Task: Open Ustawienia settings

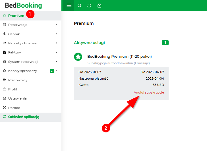Action: (31, 98)
